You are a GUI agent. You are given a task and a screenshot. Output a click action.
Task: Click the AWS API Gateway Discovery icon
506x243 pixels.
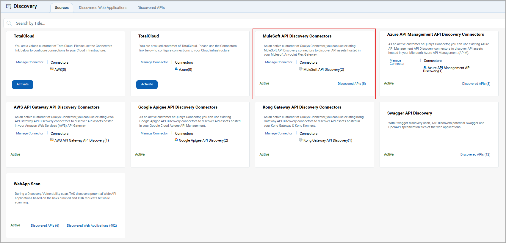pos(51,139)
